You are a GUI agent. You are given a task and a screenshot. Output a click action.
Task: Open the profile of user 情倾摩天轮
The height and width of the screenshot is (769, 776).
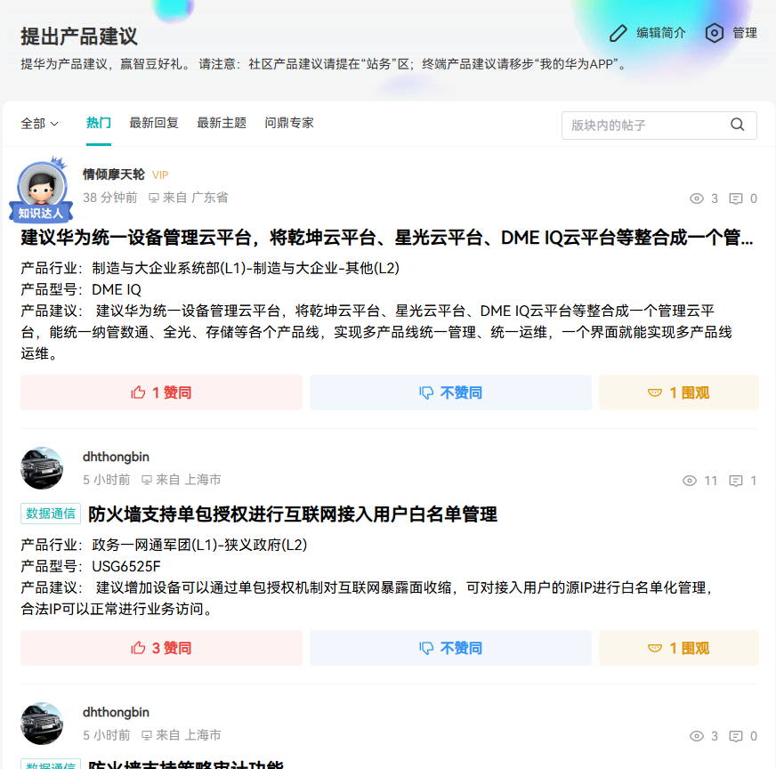click(113, 174)
